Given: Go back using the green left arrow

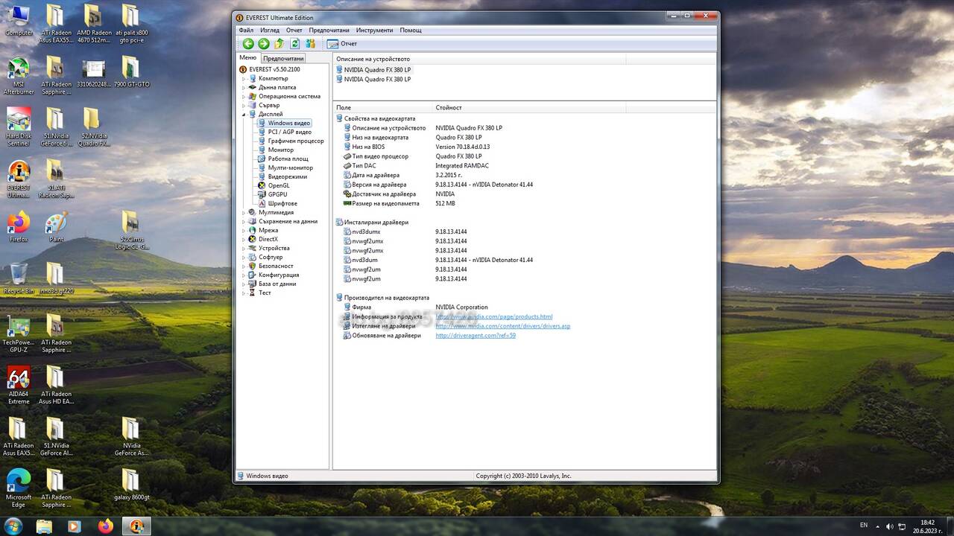Looking at the screenshot, I should click(248, 44).
